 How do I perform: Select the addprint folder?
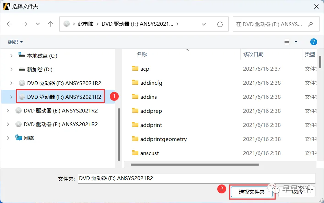pos(151,125)
